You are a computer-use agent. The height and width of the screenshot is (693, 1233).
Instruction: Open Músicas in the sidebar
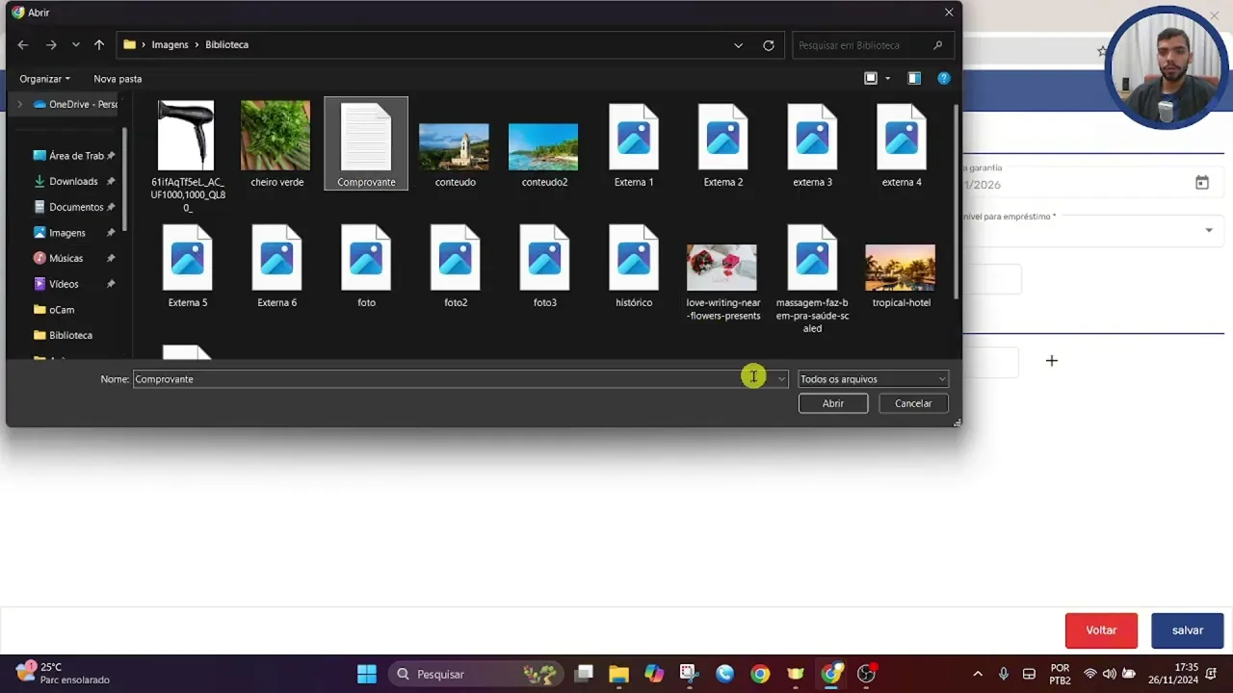point(73,258)
